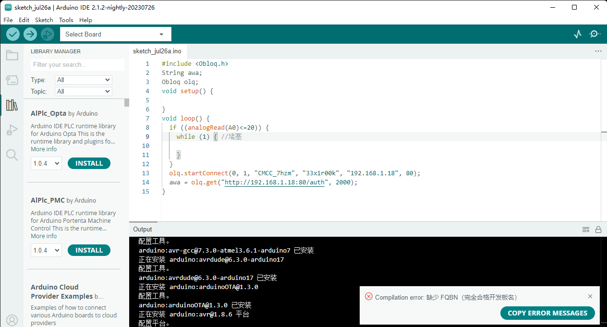Open the Serial Monitor icon
Image resolution: width=607 pixels, height=327 pixels.
[x=595, y=34]
